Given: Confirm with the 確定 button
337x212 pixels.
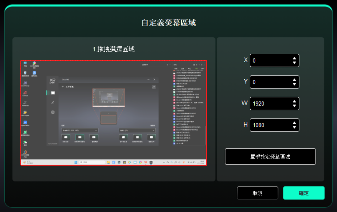Looking at the screenshot, I should 304,193.
